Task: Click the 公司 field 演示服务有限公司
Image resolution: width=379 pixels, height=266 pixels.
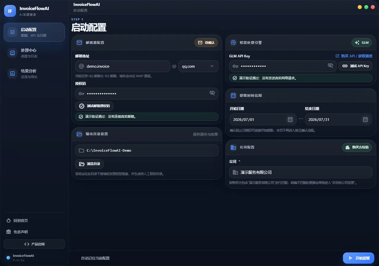Action: pyautogui.click(x=301, y=172)
